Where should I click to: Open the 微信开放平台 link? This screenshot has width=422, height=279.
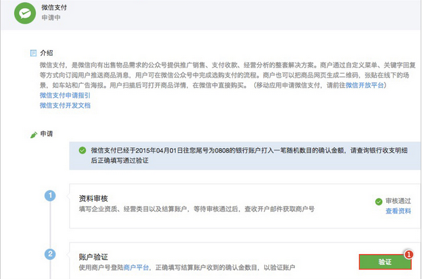(365, 85)
